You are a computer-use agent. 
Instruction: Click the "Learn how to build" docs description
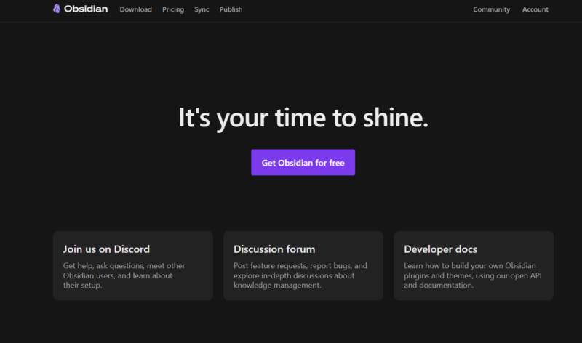point(473,275)
